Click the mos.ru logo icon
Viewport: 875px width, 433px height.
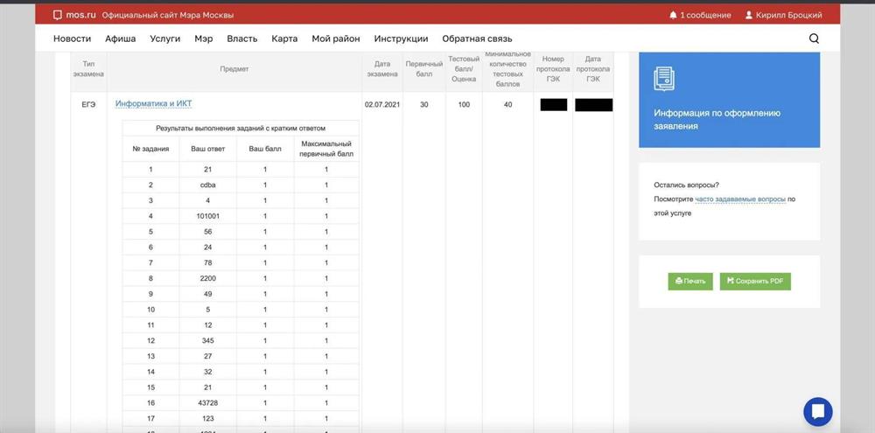[58, 15]
